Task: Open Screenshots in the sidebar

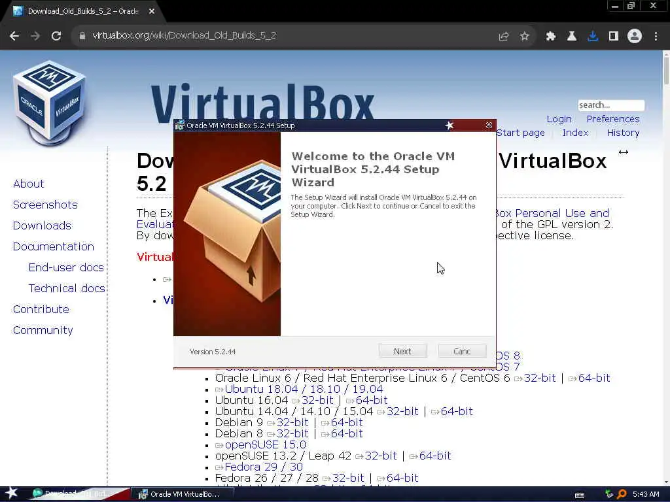Action: pos(45,205)
